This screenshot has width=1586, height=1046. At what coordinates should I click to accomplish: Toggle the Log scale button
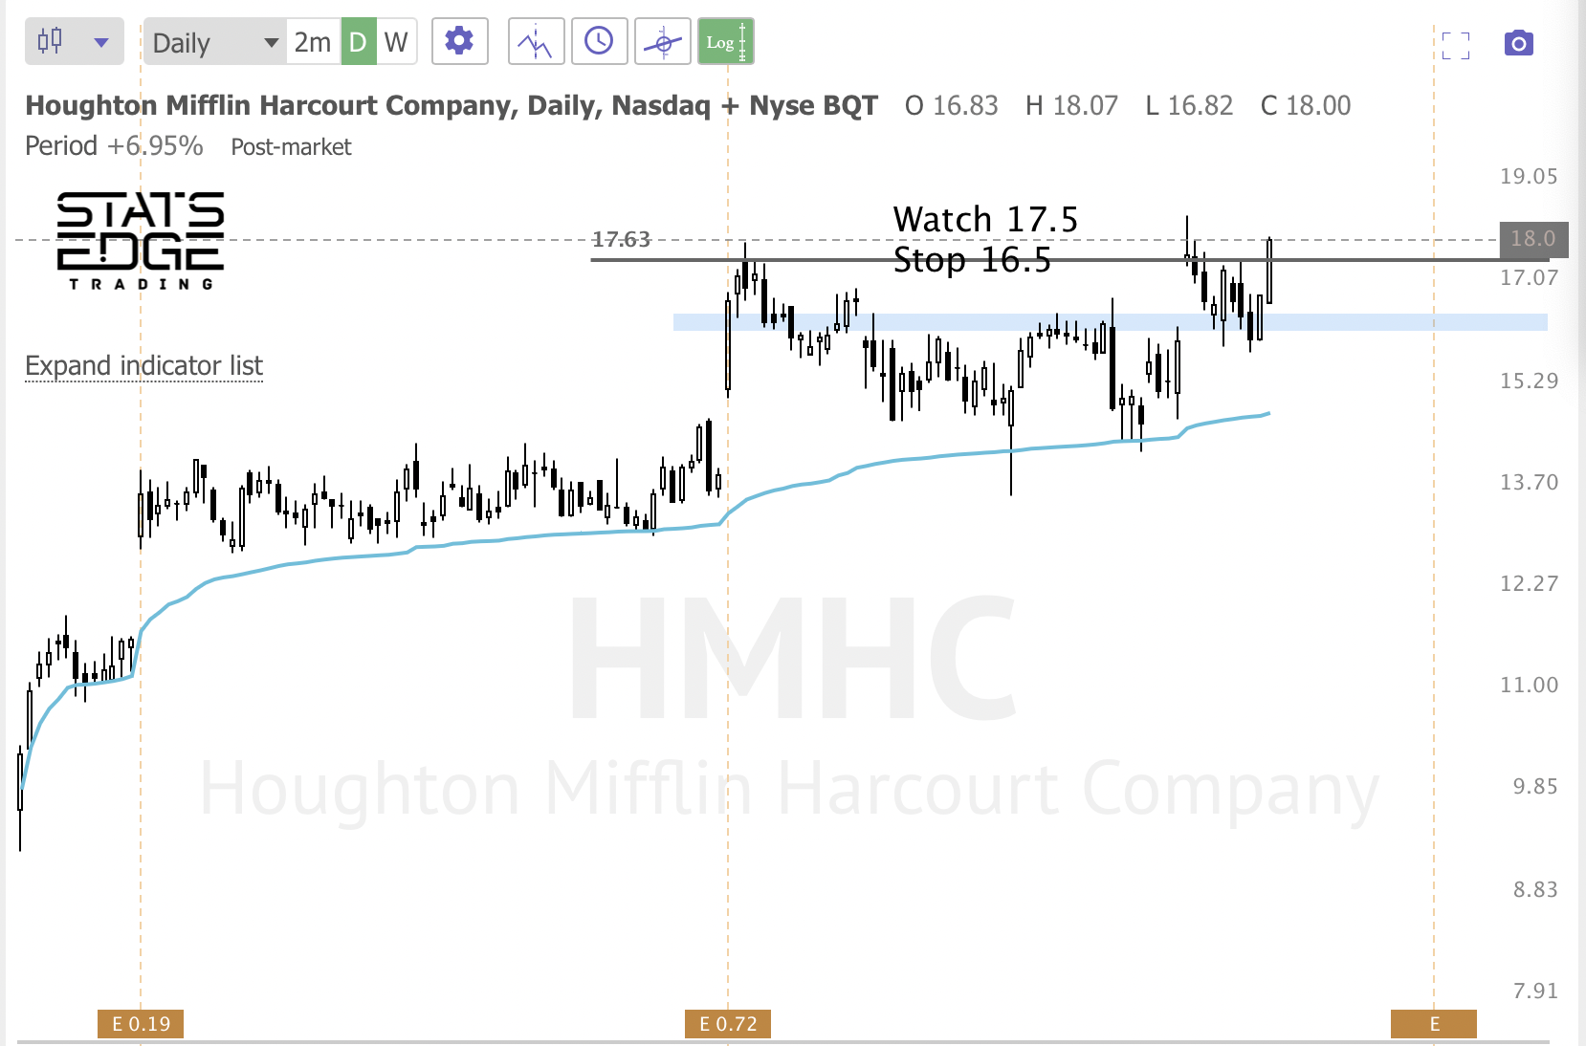[x=726, y=42]
